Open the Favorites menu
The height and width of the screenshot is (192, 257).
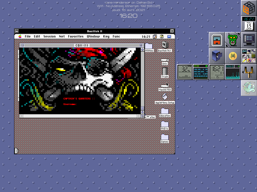[x=76, y=36]
